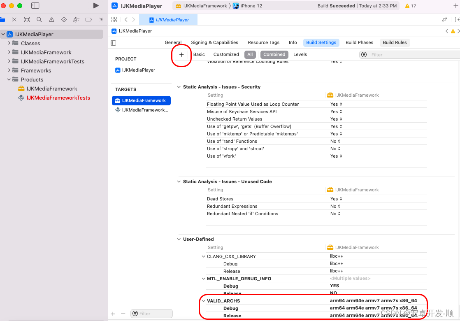The width and height of the screenshot is (460, 321).
Task: Collapse the Products folder
Action: 9,79
